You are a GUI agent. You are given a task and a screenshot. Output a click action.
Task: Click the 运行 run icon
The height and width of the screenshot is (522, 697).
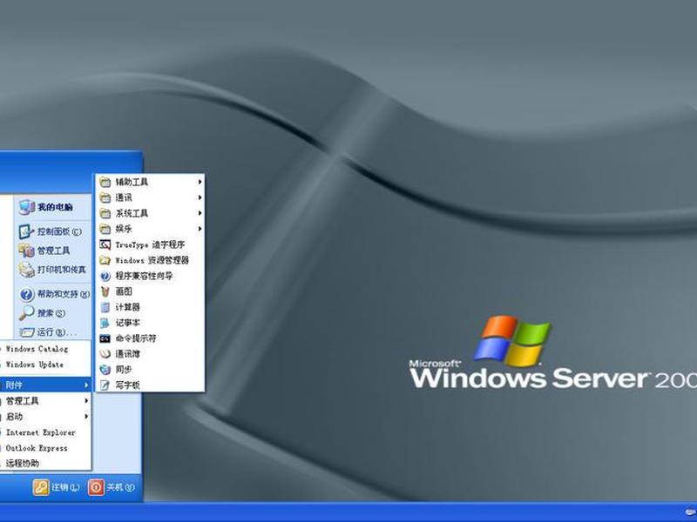point(27,332)
